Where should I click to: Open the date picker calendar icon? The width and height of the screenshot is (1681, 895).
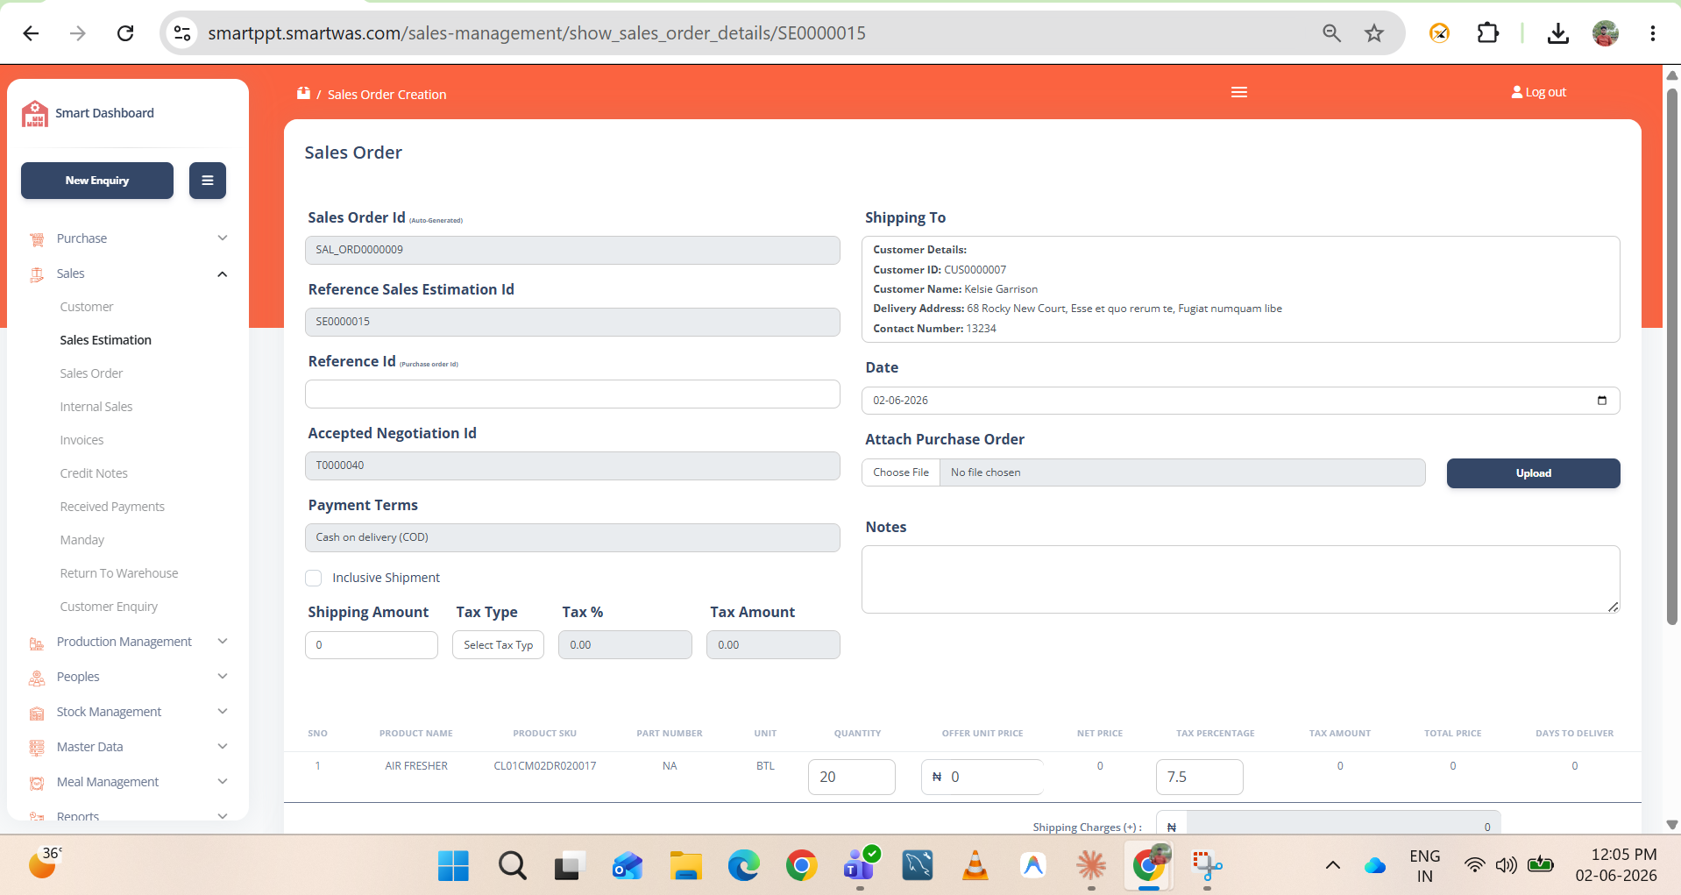(x=1602, y=401)
